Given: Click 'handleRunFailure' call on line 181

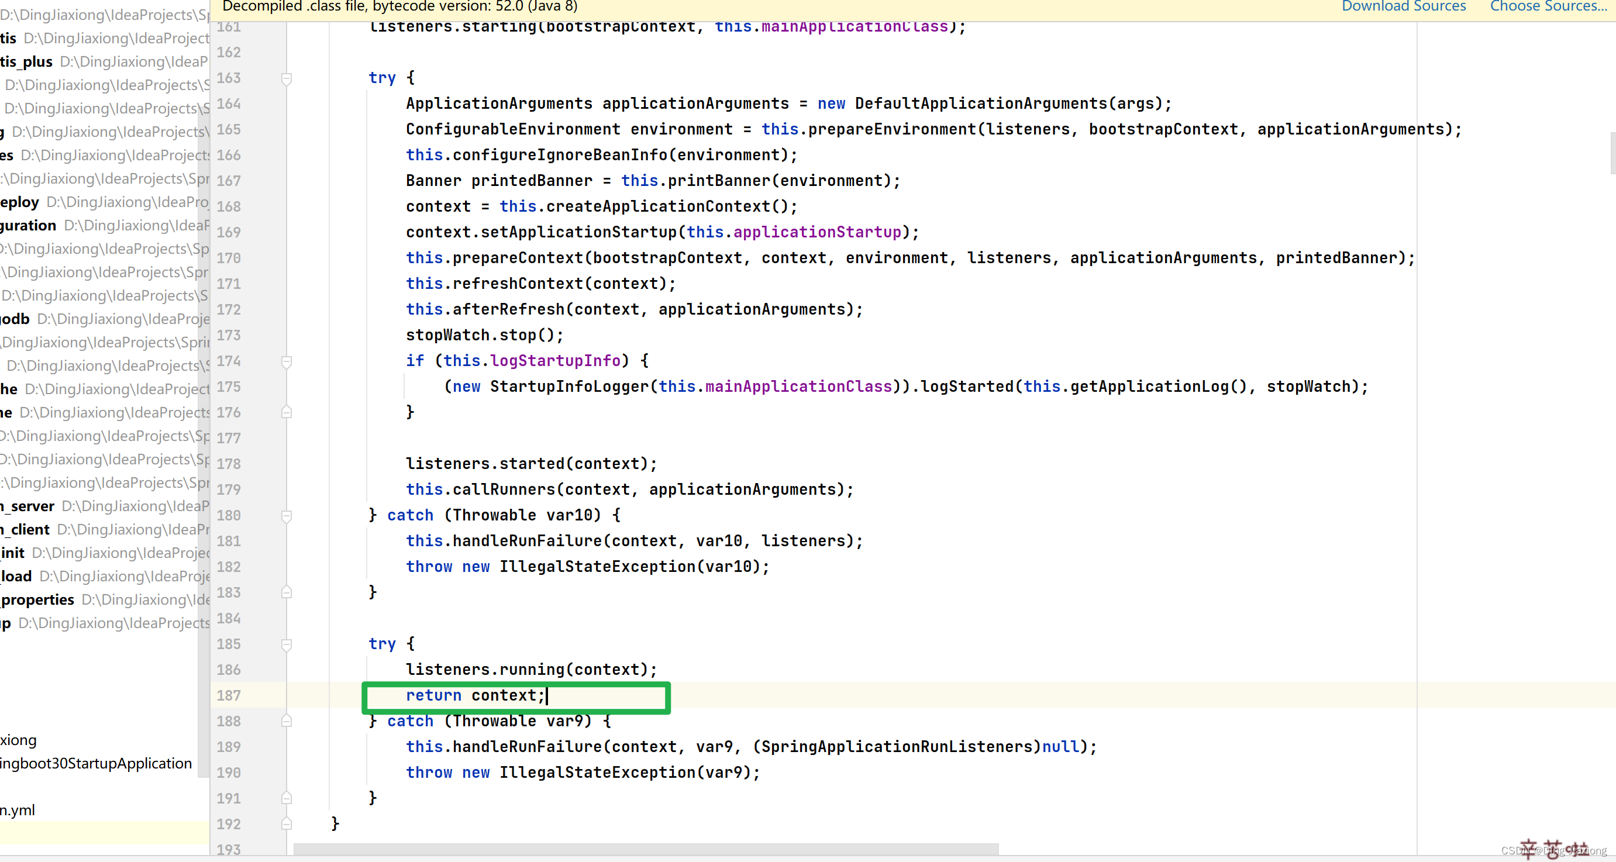Looking at the screenshot, I should pos(527,541).
